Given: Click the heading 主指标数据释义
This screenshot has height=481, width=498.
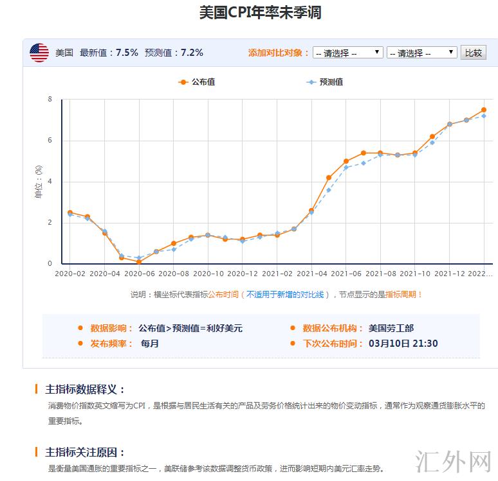Looking at the screenshot, I should 84,389.
